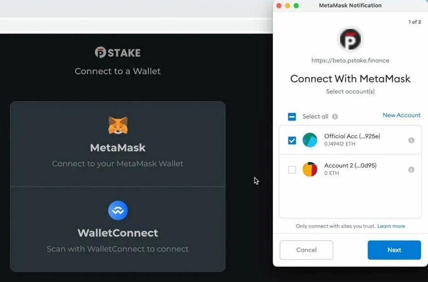
Task: Open the info icon for Official Acc
Action: point(411,141)
